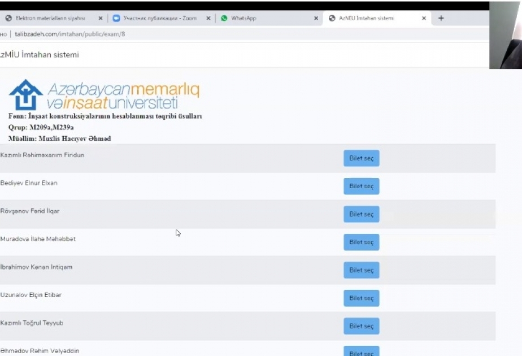522x356 pixels.
Task: Open a new browser tab
Action: (x=441, y=18)
